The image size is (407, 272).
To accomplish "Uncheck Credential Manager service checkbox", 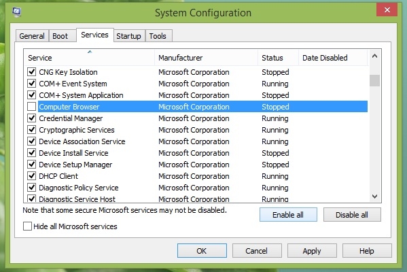I will pos(32,118).
